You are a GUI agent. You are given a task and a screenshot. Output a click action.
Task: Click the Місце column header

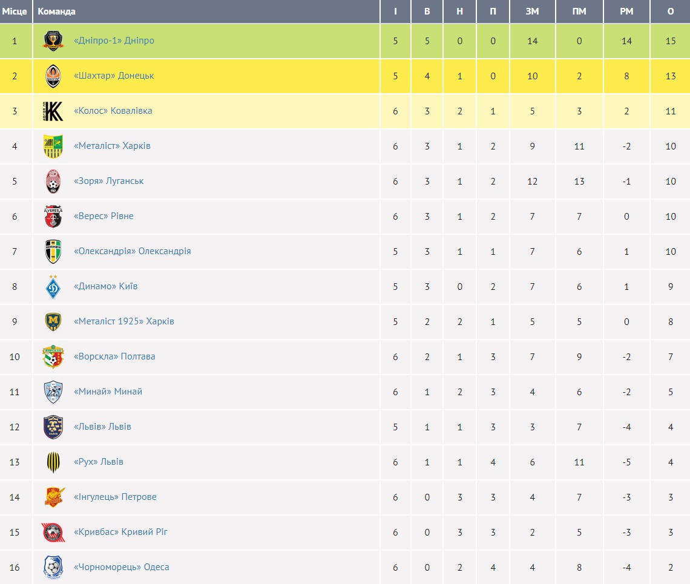pos(15,11)
